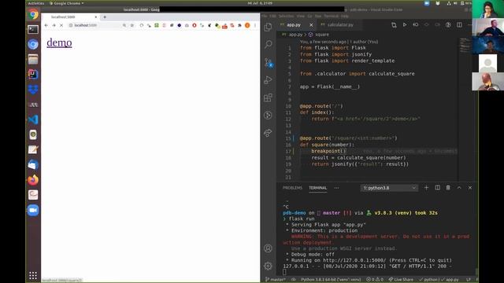
Task: Click git blame text above line 1
Action: click(x=339, y=42)
